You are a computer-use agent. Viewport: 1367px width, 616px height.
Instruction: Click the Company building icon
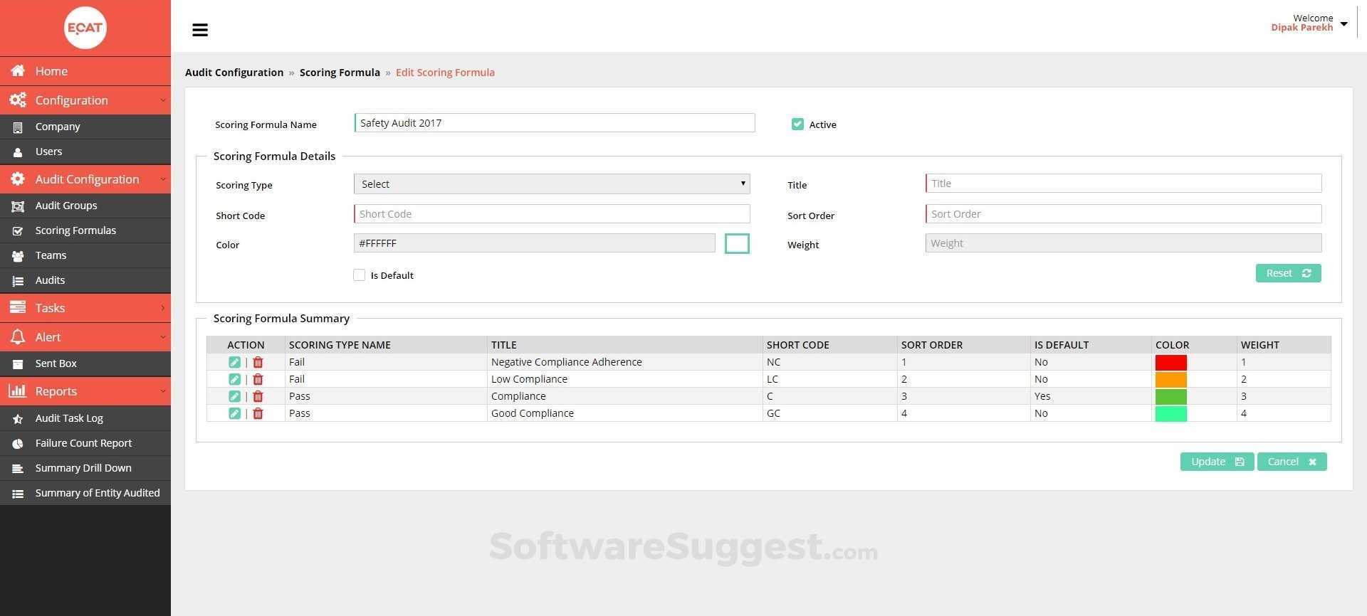18,127
